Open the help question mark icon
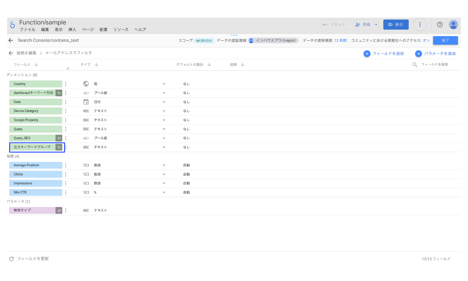This screenshot has height=281, width=468. 440,25
